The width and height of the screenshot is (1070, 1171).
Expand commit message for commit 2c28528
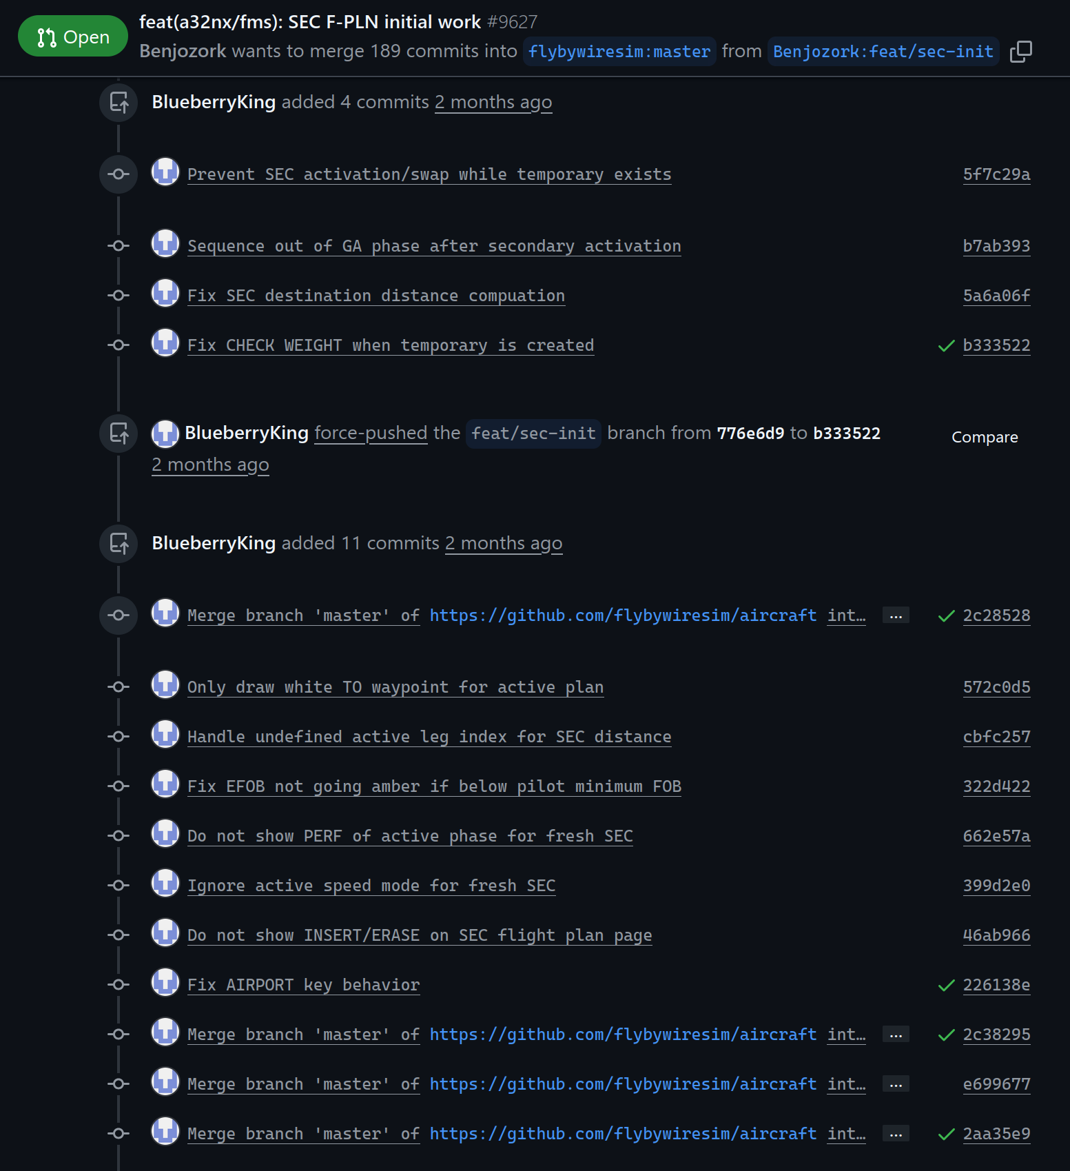tap(895, 616)
